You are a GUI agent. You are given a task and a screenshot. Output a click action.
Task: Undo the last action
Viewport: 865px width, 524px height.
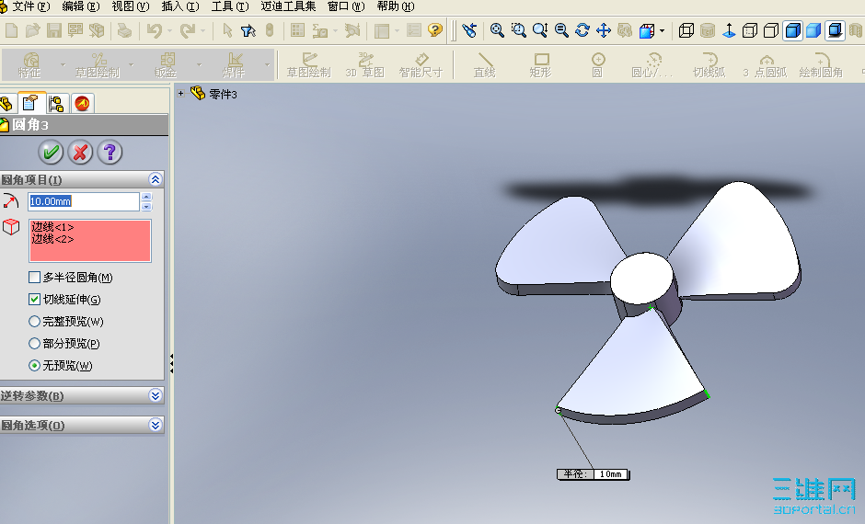pos(154,30)
